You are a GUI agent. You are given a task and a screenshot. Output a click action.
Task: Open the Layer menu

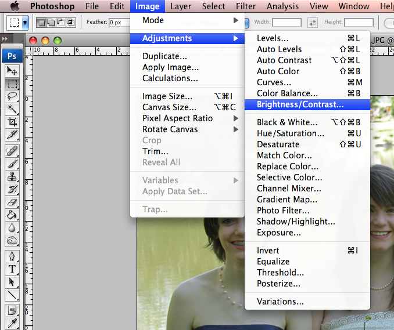coord(181,6)
